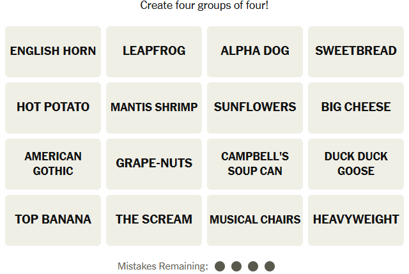Select the SUNFLOWERS tile

pyautogui.click(x=255, y=108)
